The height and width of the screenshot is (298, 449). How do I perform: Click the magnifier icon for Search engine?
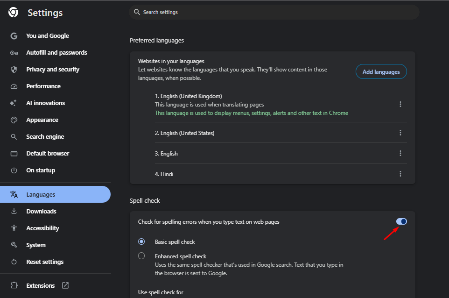[14, 137]
